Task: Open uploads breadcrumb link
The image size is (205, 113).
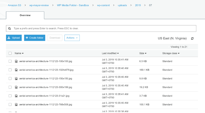Action: [x=122, y=5]
